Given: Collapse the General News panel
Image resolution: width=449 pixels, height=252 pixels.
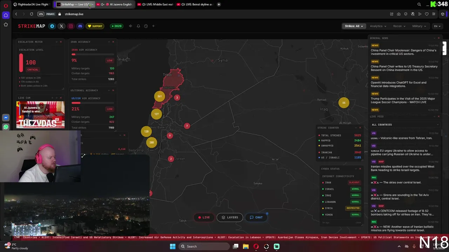Looking at the screenshot, I should click(x=434, y=38).
